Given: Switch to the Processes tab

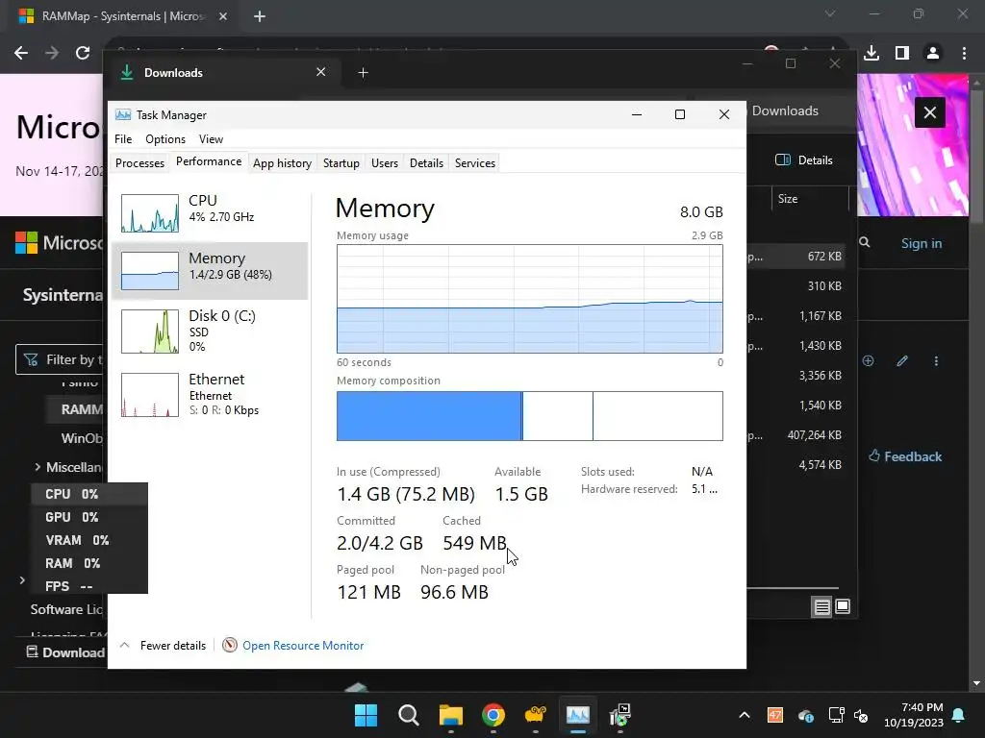Looking at the screenshot, I should 139,163.
